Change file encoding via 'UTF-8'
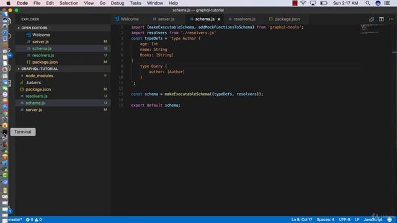Screen dimensions: 397x223 pos(345,220)
